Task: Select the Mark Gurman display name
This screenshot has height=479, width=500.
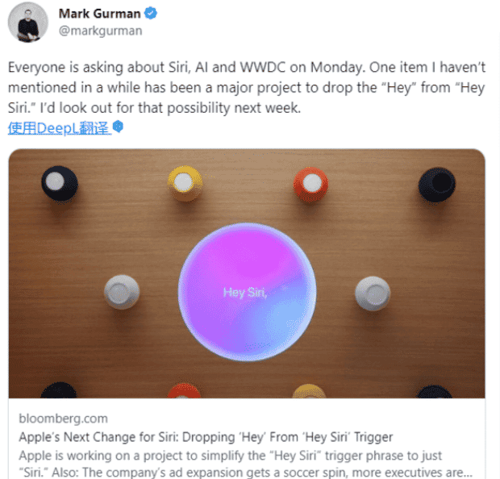Action: [x=99, y=14]
